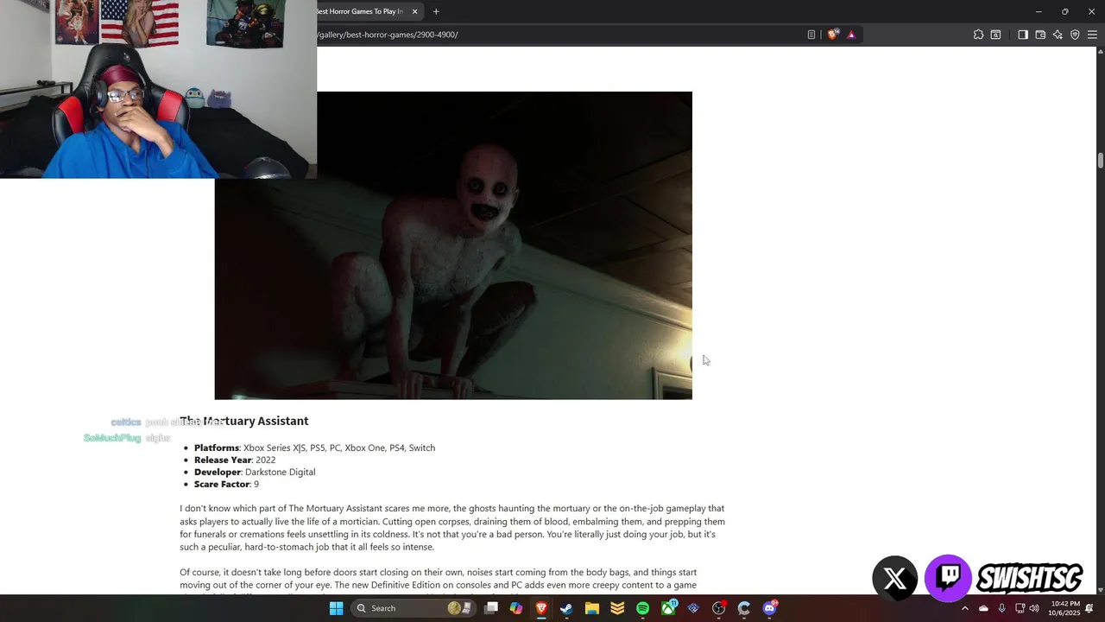Click The Mortuary Assistant screenshot image

click(453, 245)
